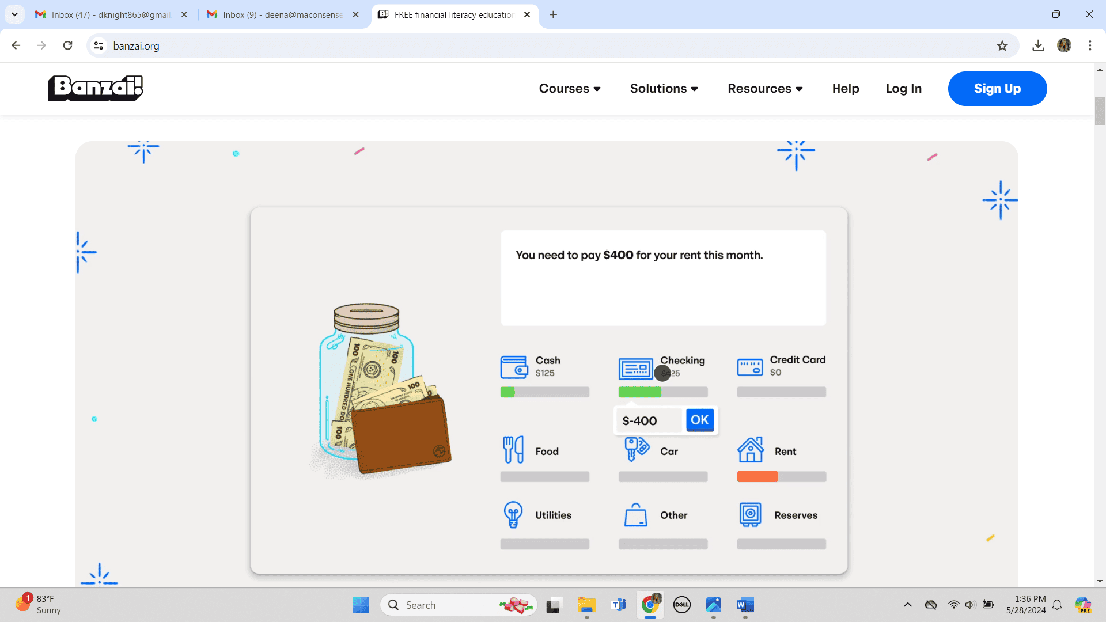Click the Sign Up button
This screenshot has height=622, width=1106.
click(997, 88)
